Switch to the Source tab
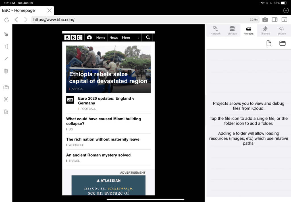This screenshot has height=202, width=291. pos(281,30)
